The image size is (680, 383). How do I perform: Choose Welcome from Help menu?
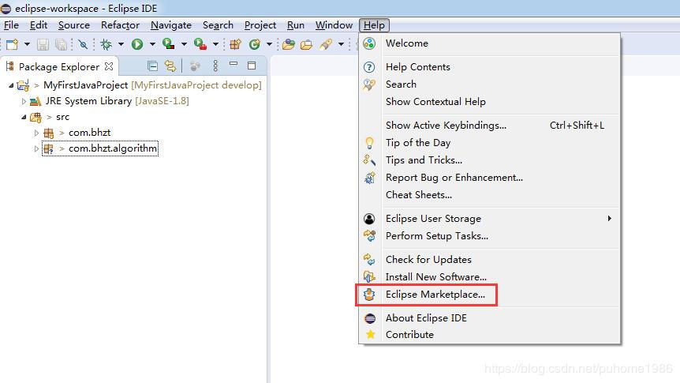pos(490,43)
